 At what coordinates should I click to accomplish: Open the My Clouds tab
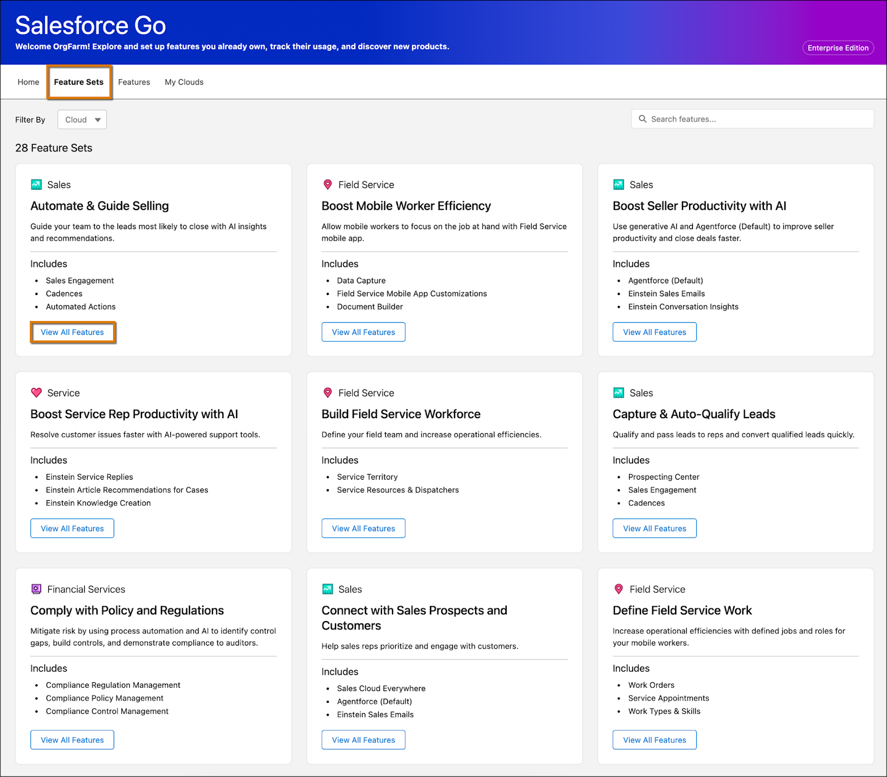(184, 82)
